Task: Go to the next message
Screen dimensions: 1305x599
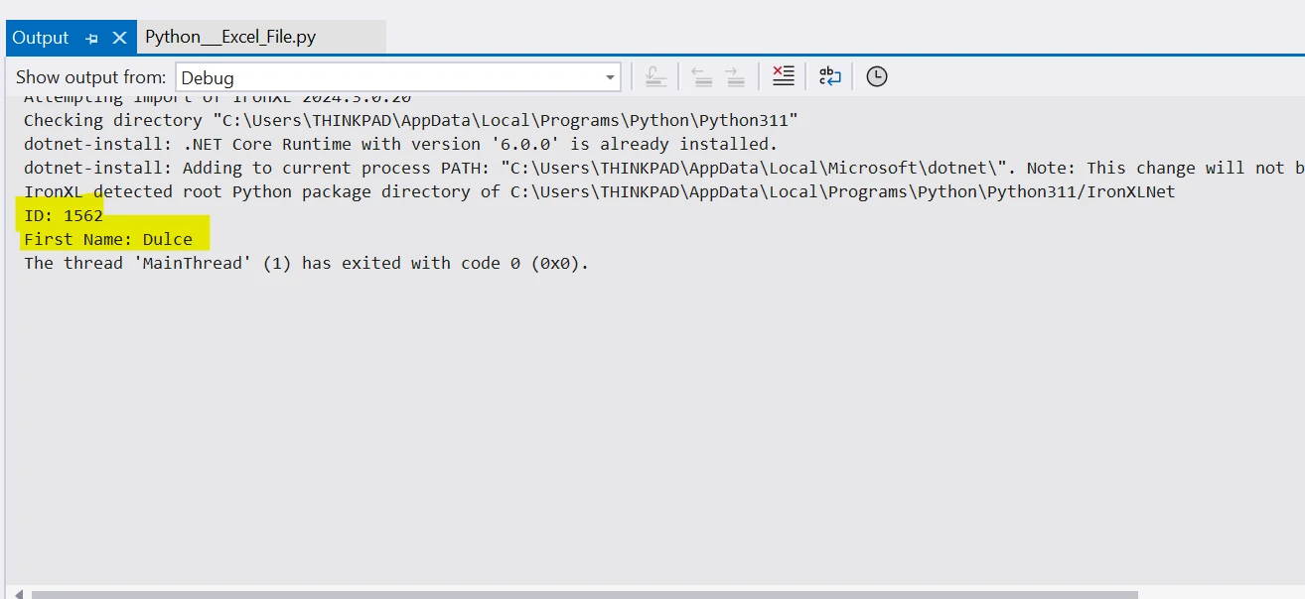Action: click(735, 76)
